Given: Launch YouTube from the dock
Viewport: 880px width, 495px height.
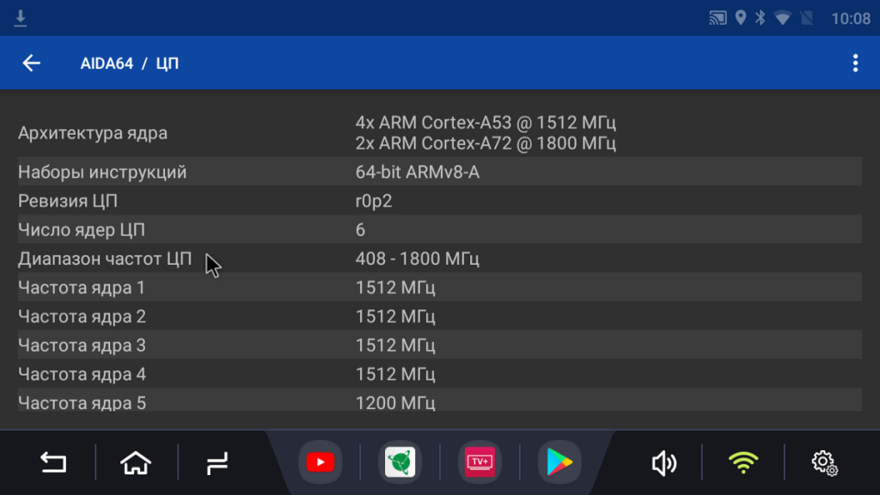Looking at the screenshot, I should point(320,463).
